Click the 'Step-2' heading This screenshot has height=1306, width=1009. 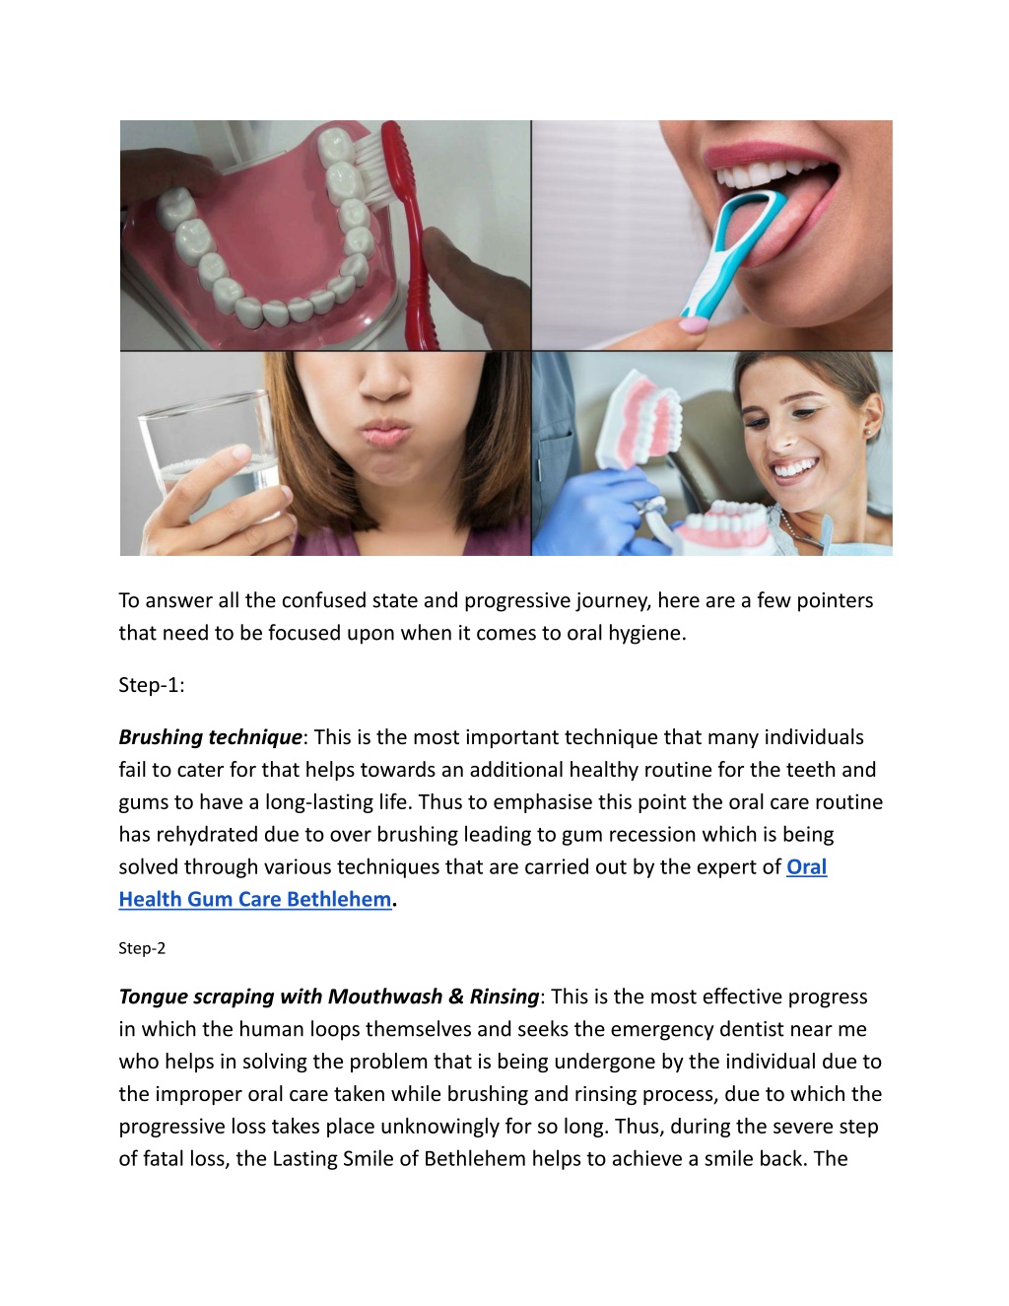click(x=142, y=948)
